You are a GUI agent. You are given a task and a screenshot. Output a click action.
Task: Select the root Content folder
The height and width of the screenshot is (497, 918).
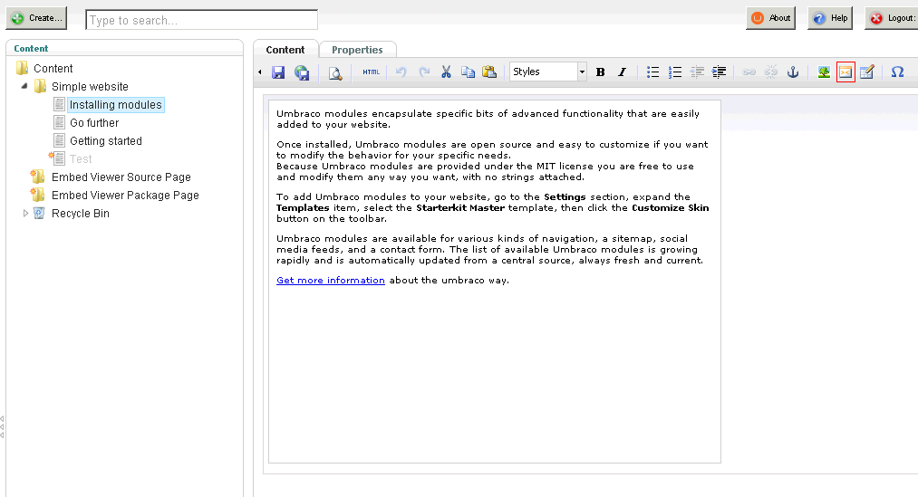(x=53, y=69)
